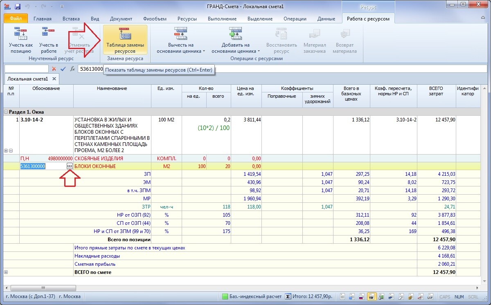Toggle highlighted ТСН mode button in status bar

[372, 296]
